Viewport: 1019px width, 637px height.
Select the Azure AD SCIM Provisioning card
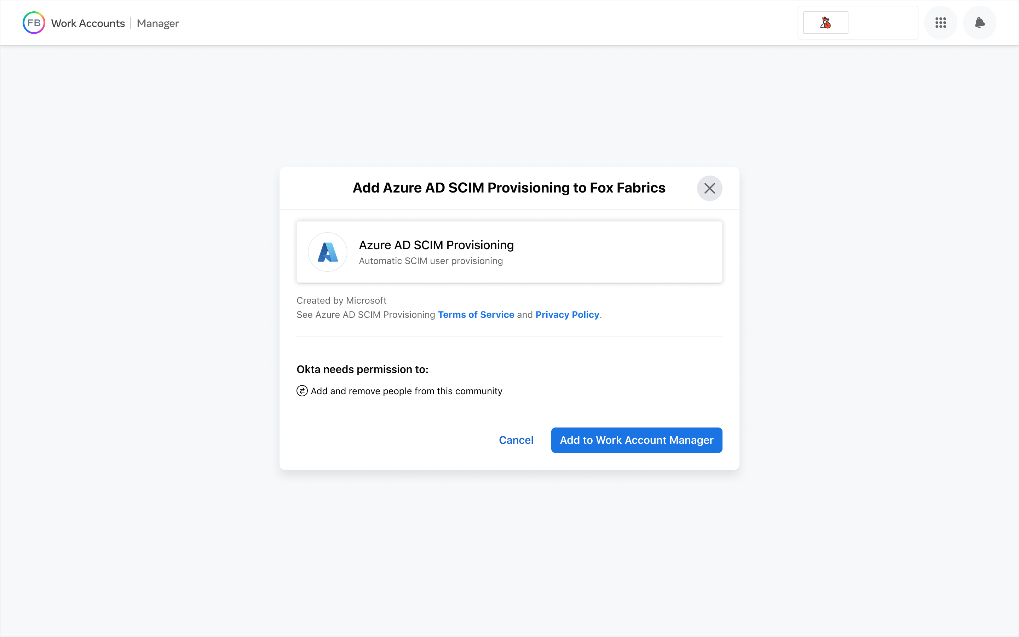pyautogui.click(x=509, y=252)
